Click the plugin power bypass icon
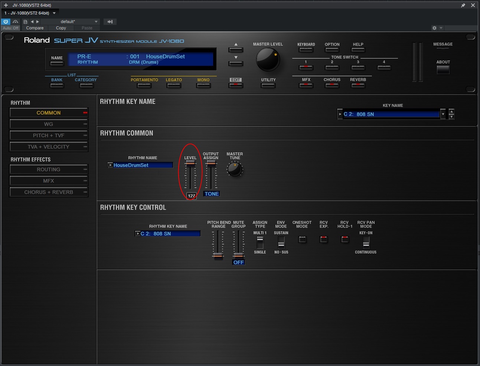This screenshot has width=480, height=366. pyautogui.click(x=6, y=22)
